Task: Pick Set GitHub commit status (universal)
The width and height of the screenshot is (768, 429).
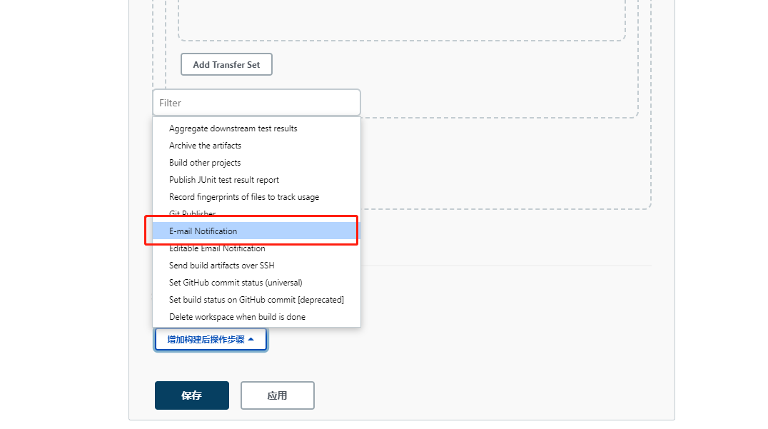Action: click(236, 283)
